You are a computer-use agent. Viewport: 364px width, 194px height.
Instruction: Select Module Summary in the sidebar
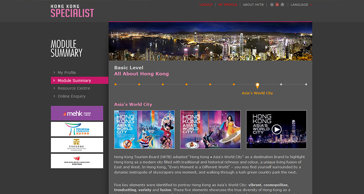tap(74, 81)
